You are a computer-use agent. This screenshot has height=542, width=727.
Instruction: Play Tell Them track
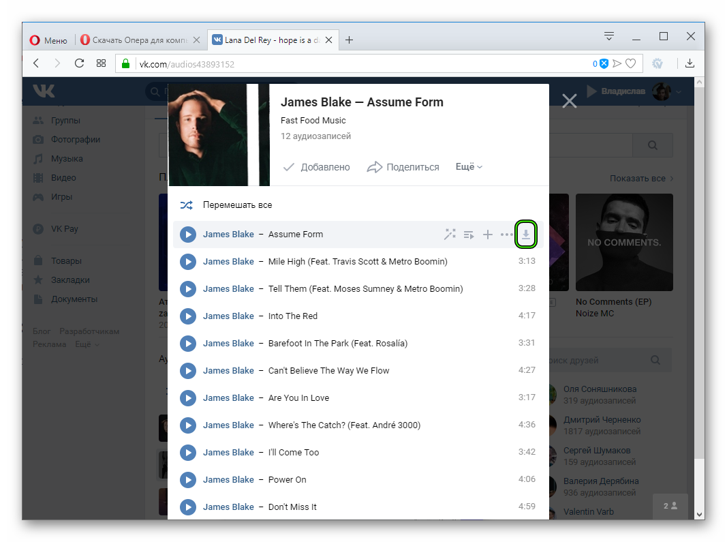[188, 289]
